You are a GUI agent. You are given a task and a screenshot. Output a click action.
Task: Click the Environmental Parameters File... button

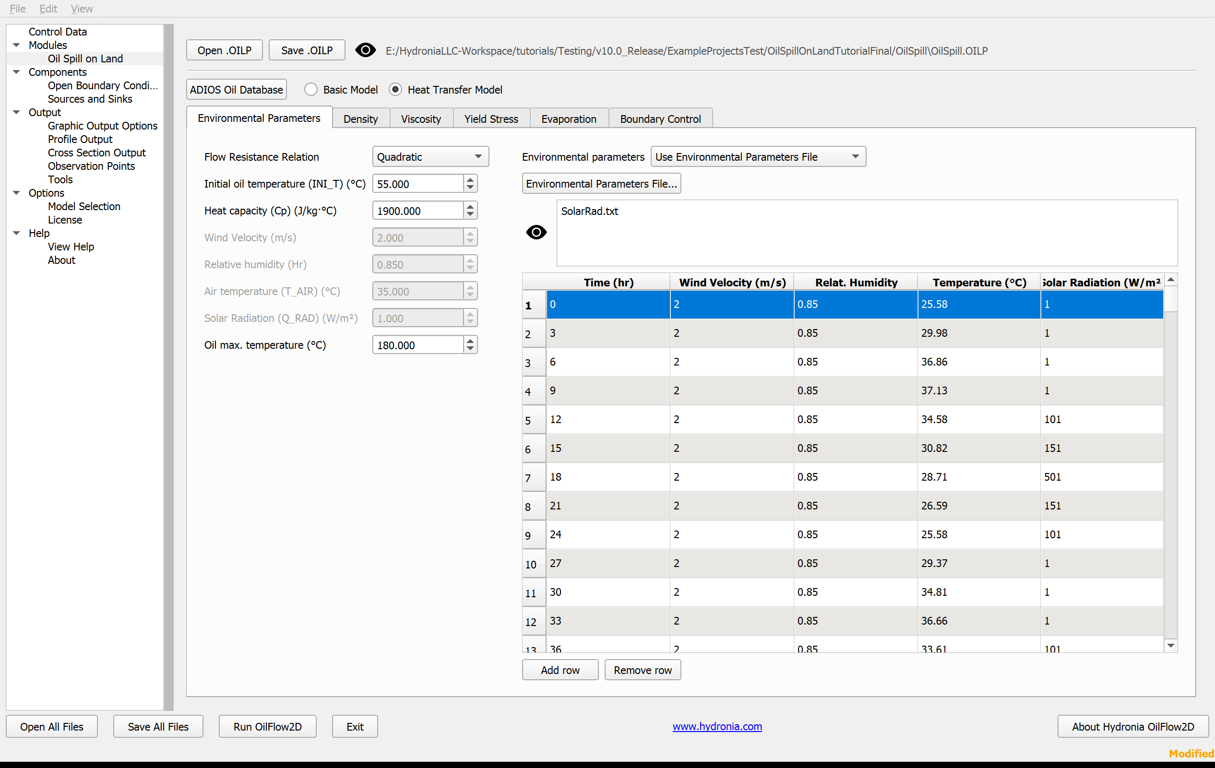pyautogui.click(x=601, y=184)
